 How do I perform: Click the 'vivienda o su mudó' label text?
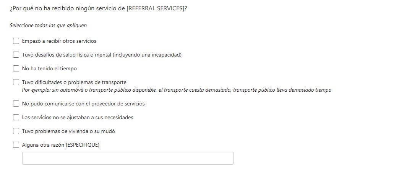click(x=68, y=131)
